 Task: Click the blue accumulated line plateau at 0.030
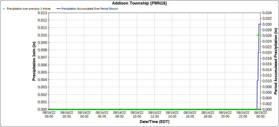(x=260, y=24)
